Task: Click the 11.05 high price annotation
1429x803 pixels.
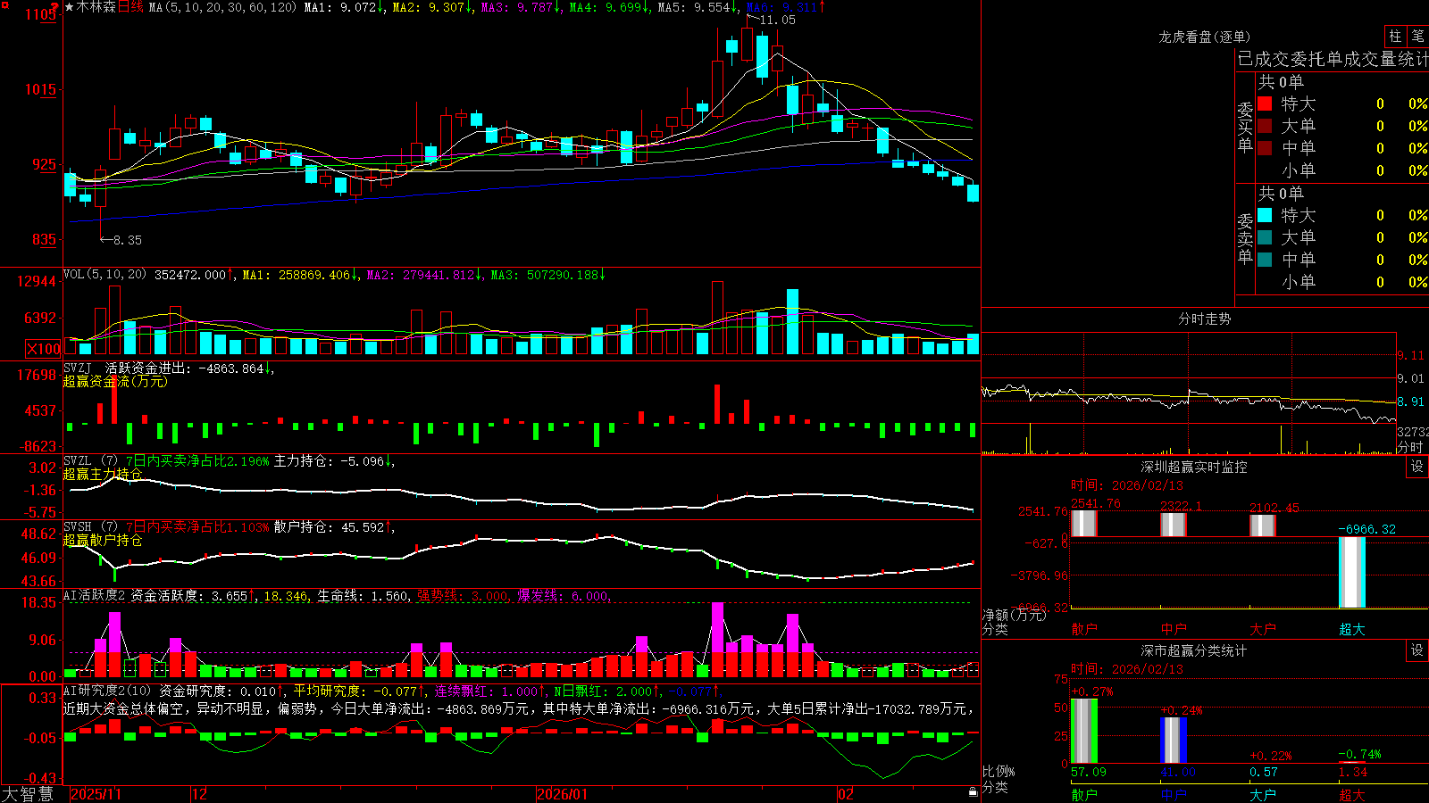Action: click(x=777, y=20)
